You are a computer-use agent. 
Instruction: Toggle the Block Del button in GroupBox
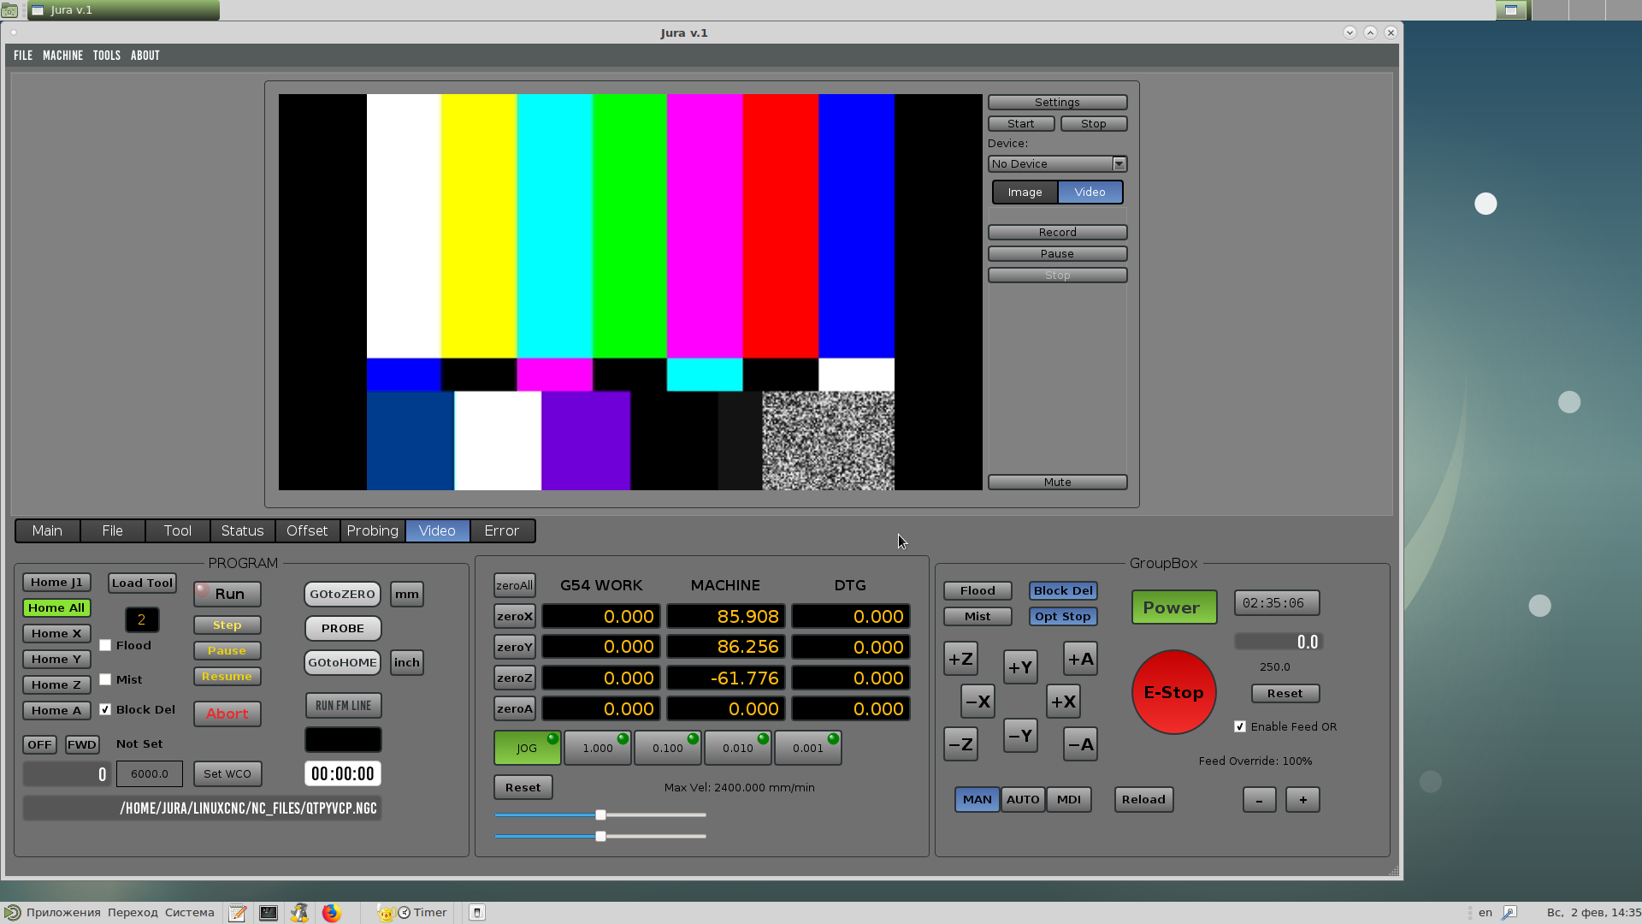[x=1063, y=591]
